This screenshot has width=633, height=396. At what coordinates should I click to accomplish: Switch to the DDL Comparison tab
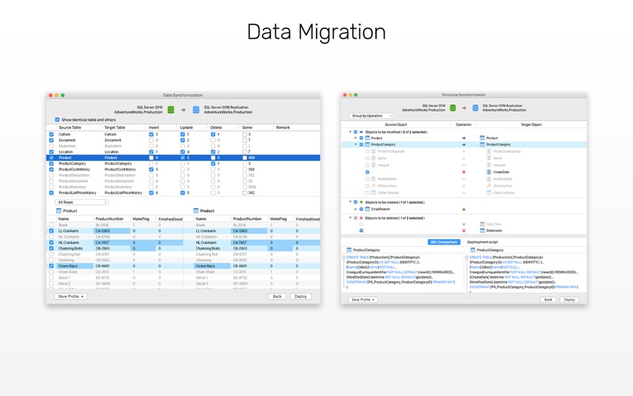[444, 242]
